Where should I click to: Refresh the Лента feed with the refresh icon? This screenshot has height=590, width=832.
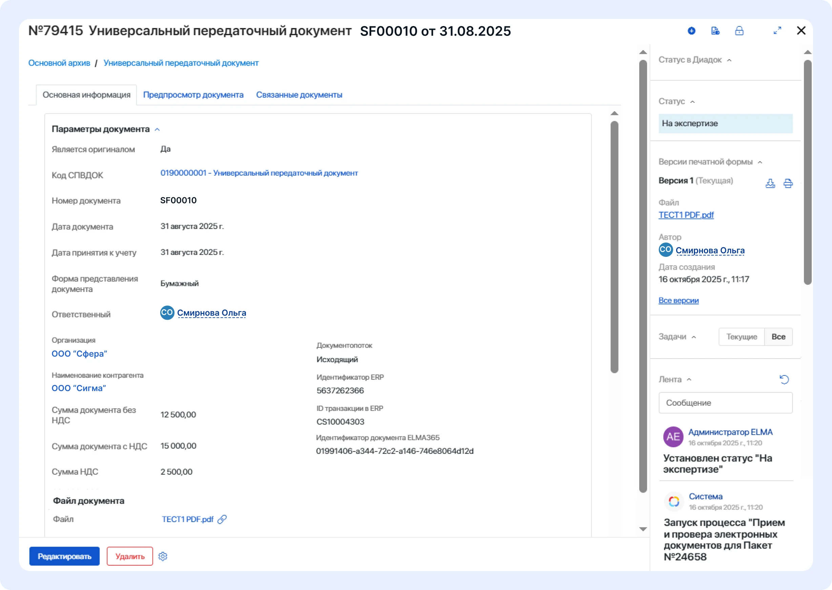[x=784, y=379]
